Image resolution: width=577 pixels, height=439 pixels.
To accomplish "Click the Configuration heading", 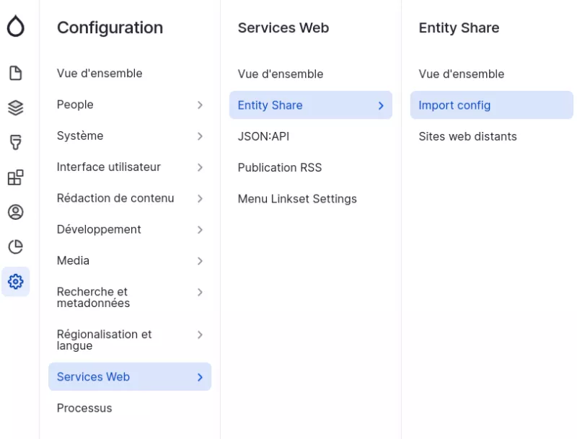I will (x=110, y=28).
